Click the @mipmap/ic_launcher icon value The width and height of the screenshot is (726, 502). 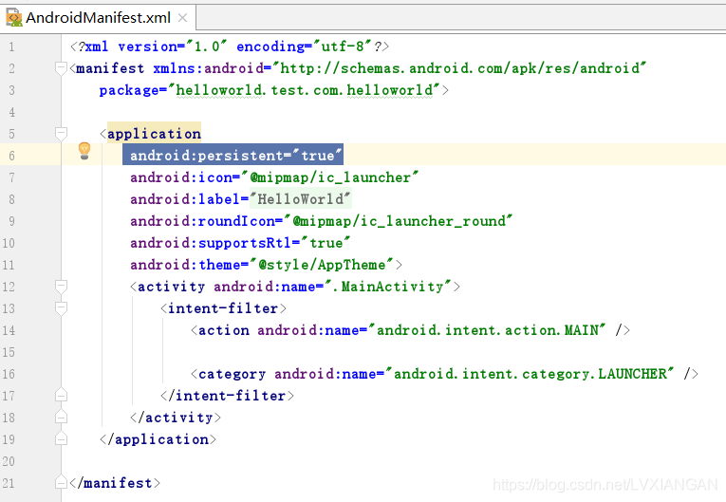tap(329, 177)
